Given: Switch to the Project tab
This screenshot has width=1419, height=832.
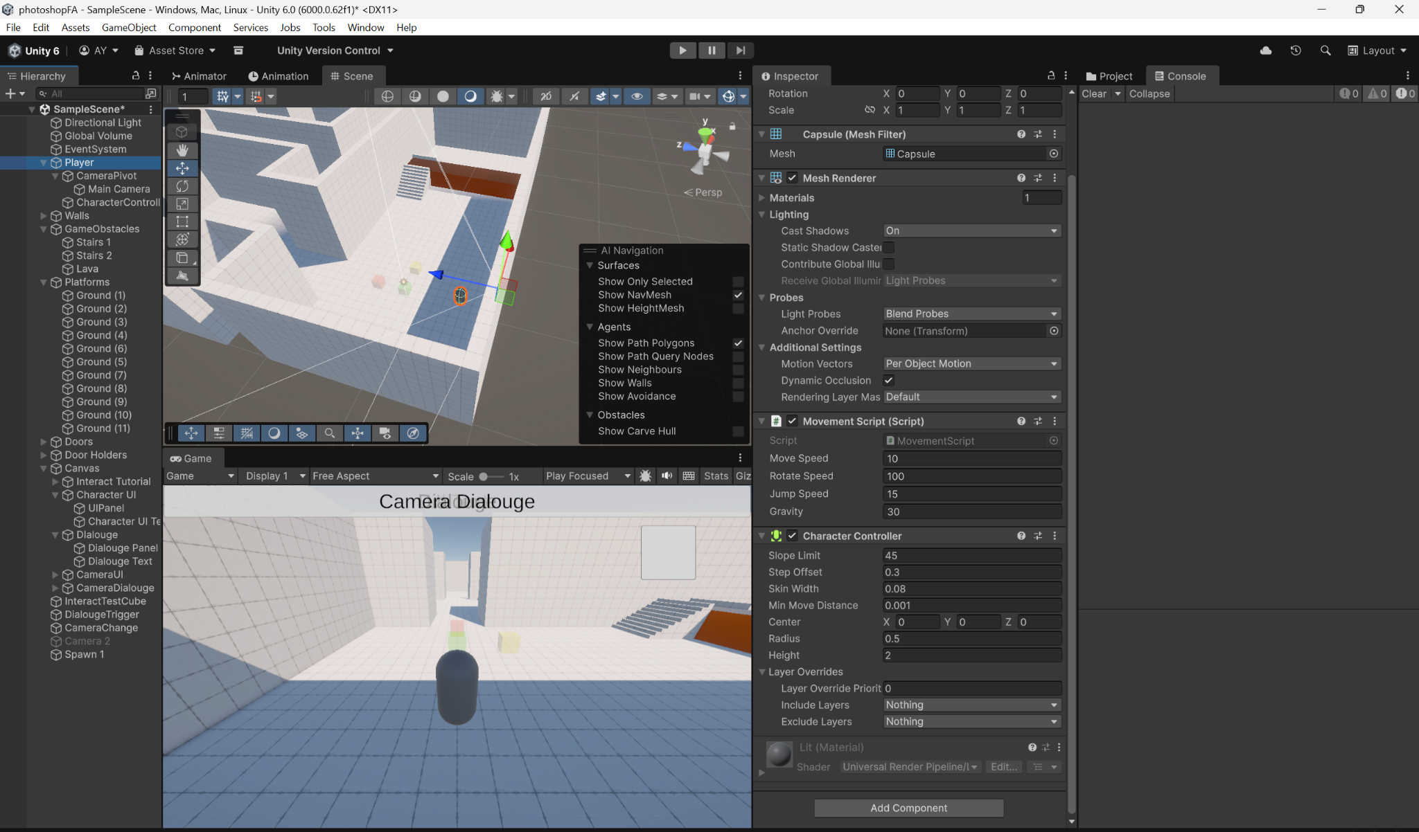Looking at the screenshot, I should pyautogui.click(x=1109, y=76).
